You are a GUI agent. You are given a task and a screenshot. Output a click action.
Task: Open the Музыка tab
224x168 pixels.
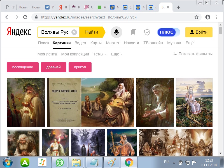pos(174,43)
